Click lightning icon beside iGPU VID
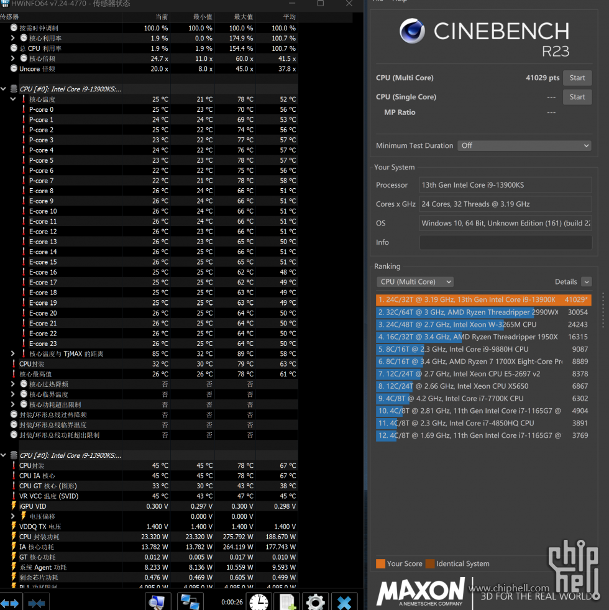Viewport: 609px width, 610px height. point(14,506)
